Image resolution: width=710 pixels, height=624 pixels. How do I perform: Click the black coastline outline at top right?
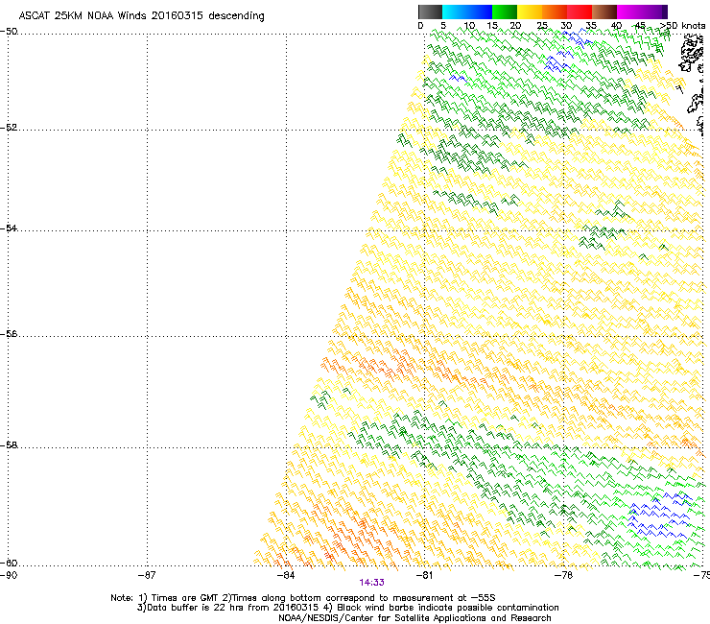coord(693,52)
